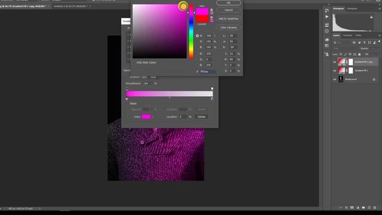
Task: Select the H hue radio button
Action: tap(198, 36)
